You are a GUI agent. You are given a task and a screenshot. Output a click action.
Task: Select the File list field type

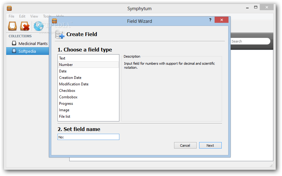[88, 116]
